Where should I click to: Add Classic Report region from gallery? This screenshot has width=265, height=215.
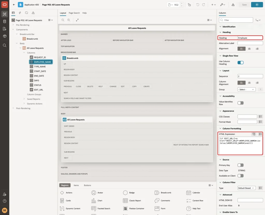[132, 201]
